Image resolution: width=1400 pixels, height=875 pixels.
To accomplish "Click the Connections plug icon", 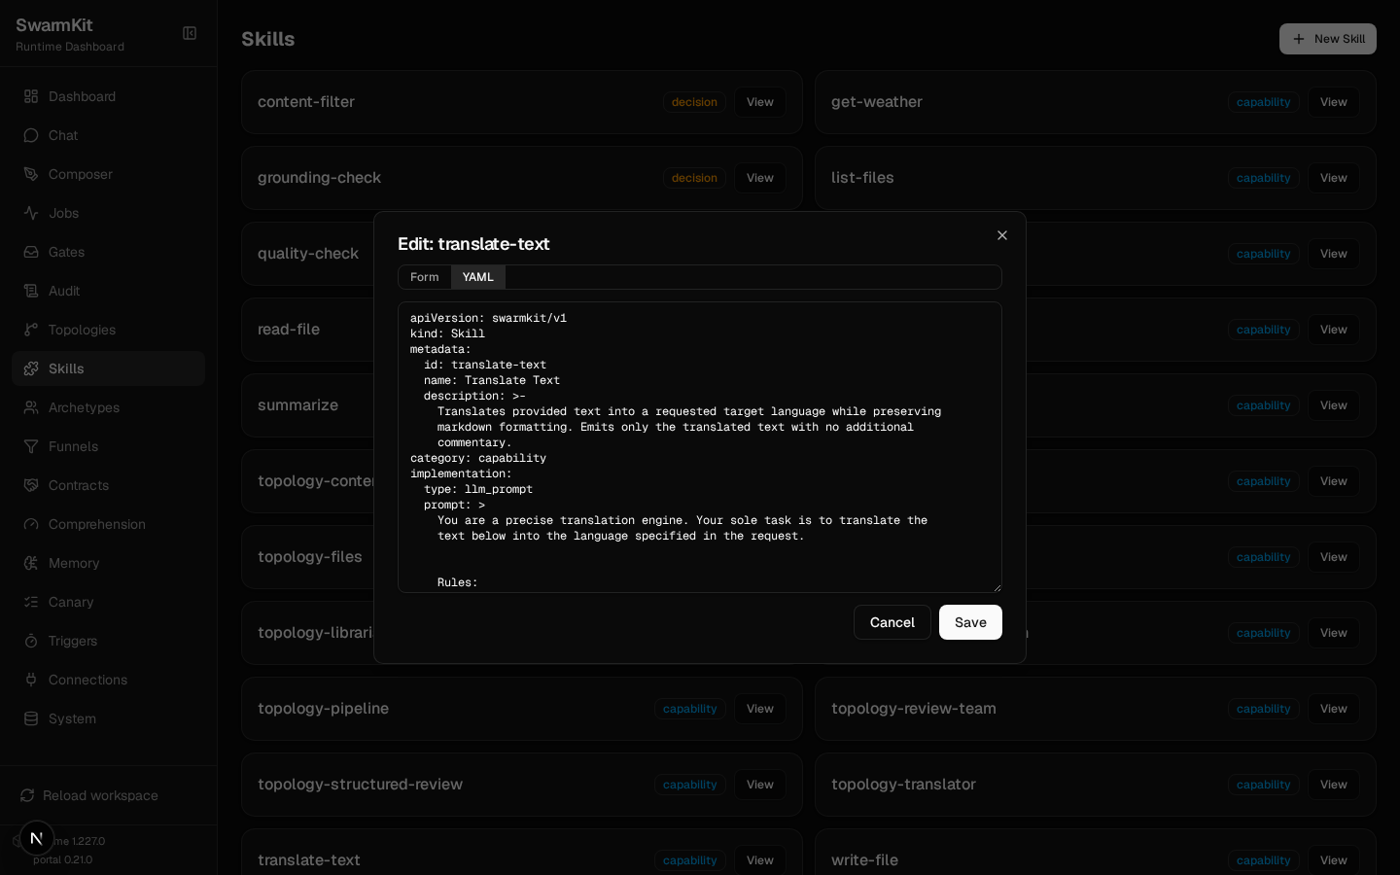I will pyautogui.click(x=31, y=680).
